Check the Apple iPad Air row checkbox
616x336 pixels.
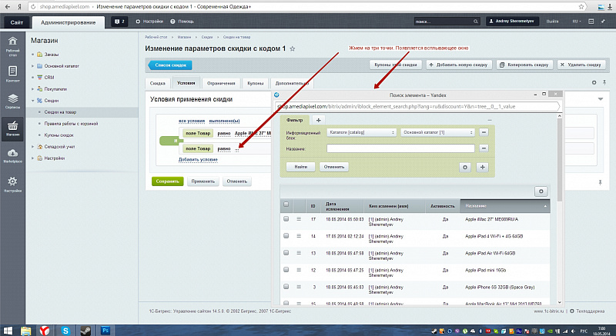tap(286, 252)
